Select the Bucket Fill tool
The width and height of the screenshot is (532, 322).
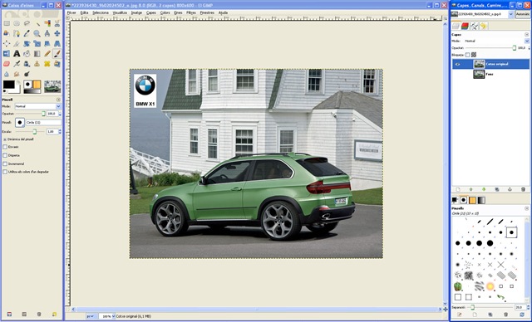[x=27, y=53]
